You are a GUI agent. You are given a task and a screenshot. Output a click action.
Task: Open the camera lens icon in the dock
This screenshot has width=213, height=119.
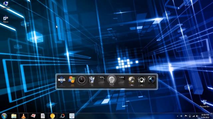[x=151, y=80]
